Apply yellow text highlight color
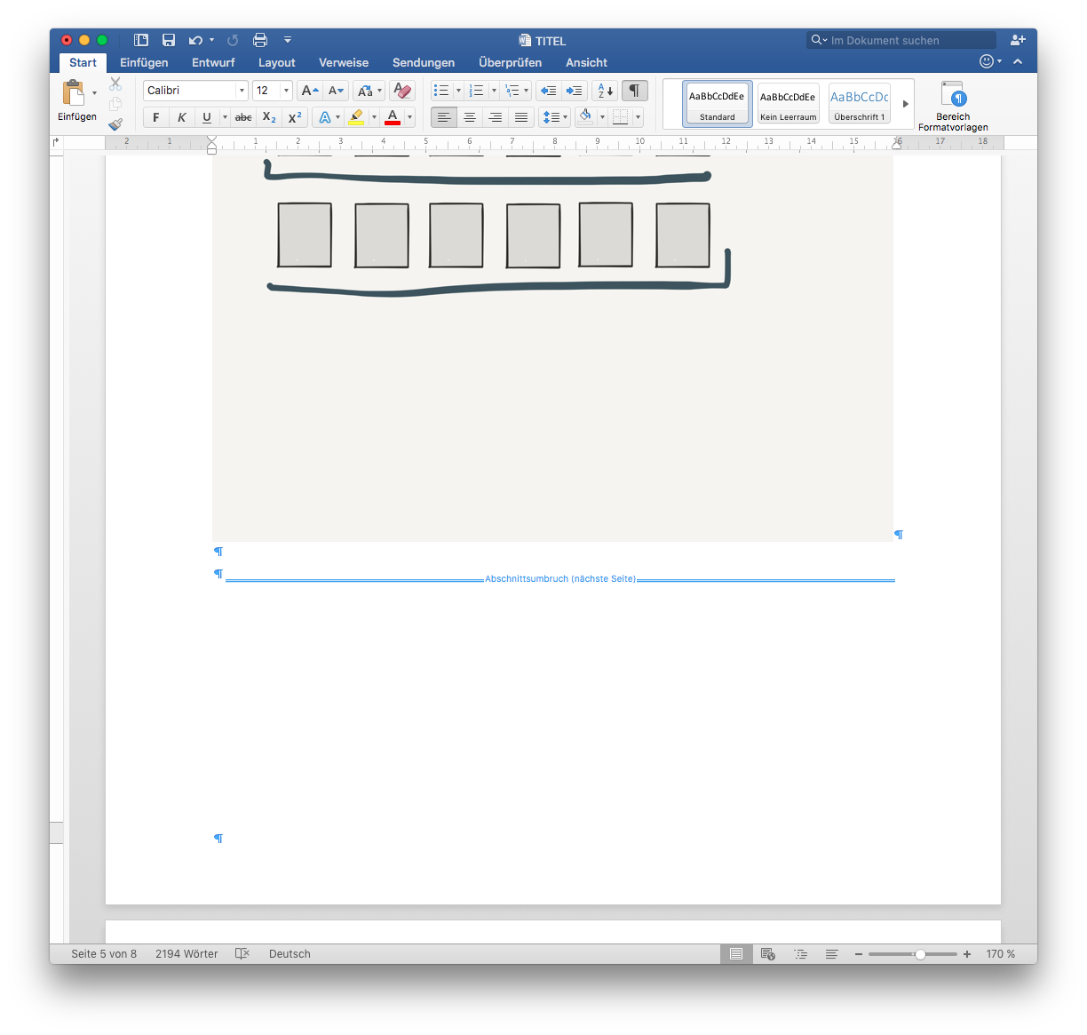The width and height of the screenshot is (1087, 1035). (x=356, y=117)
